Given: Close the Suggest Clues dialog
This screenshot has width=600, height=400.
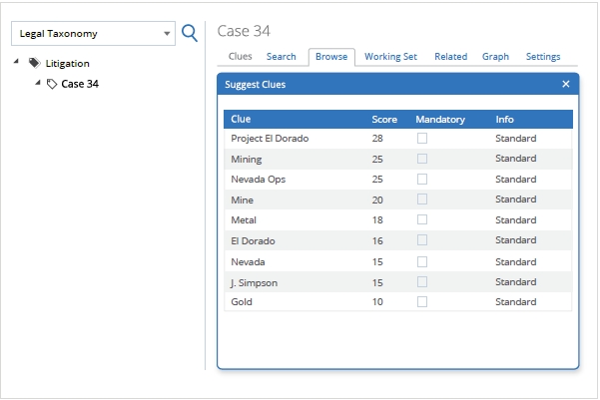Looking at the screenshot, I should (x=566, y=85).
